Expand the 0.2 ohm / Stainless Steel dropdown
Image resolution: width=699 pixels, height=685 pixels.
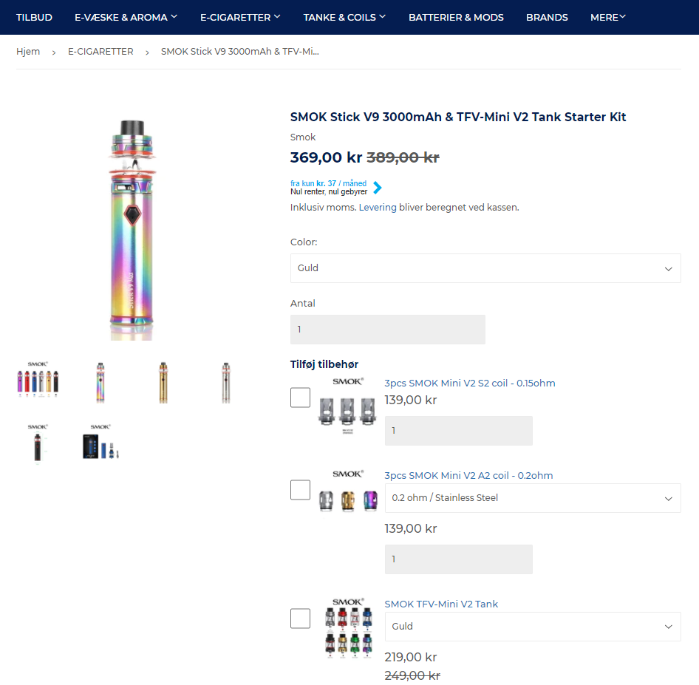(532, 498)
